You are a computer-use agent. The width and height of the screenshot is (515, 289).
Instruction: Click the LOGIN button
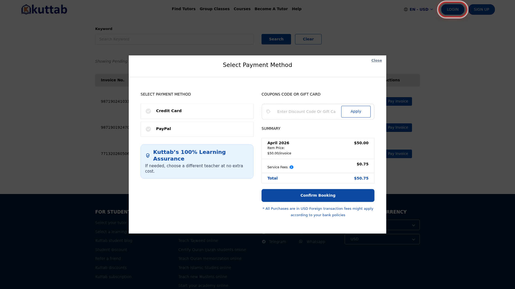point(453,9)
